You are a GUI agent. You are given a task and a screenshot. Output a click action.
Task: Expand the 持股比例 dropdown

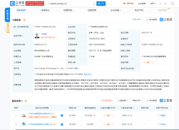pyautogui.click(x=137, y=100)
